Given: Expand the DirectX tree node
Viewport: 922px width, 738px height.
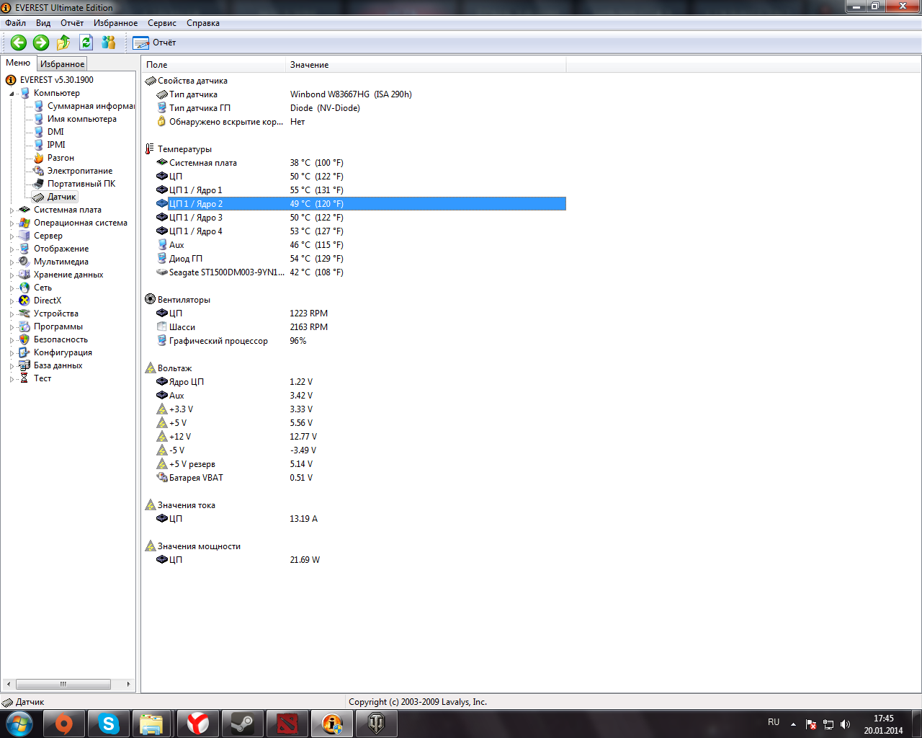Looking at the screenshot, I should tap(12, 301).
